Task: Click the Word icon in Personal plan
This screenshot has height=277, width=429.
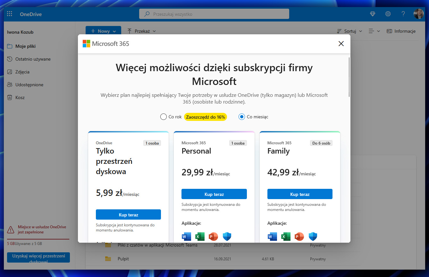Action: pyautogui.click(x=186, y=237)
